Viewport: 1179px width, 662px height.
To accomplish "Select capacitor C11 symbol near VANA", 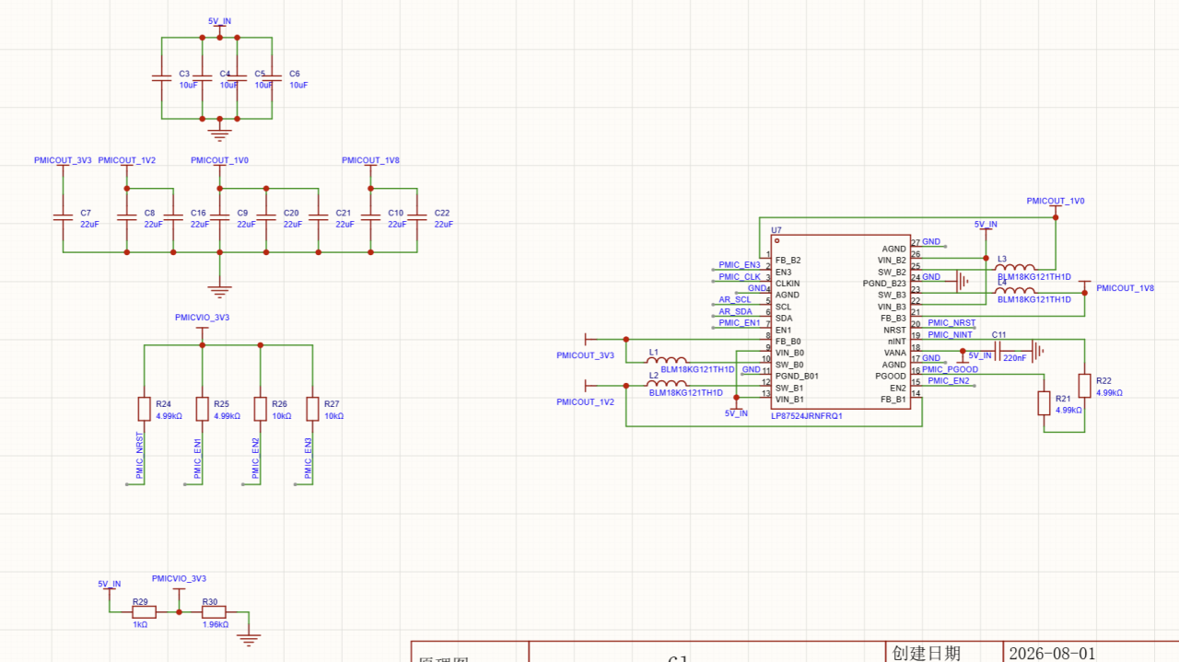I will (x=998, y=351).
